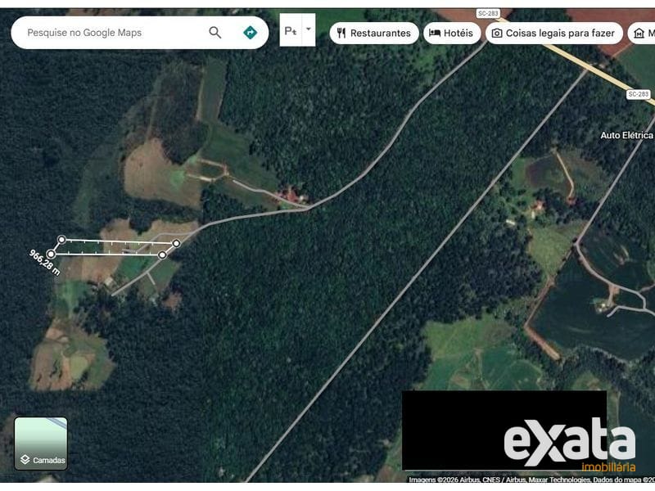Select the top-right measurement point
655x491 pixels.
pyautogui.click(x=177, y=243)
